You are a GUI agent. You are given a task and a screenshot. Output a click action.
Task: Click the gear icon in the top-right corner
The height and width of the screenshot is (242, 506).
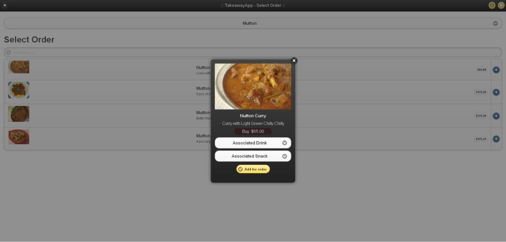[x=501, y=5]
